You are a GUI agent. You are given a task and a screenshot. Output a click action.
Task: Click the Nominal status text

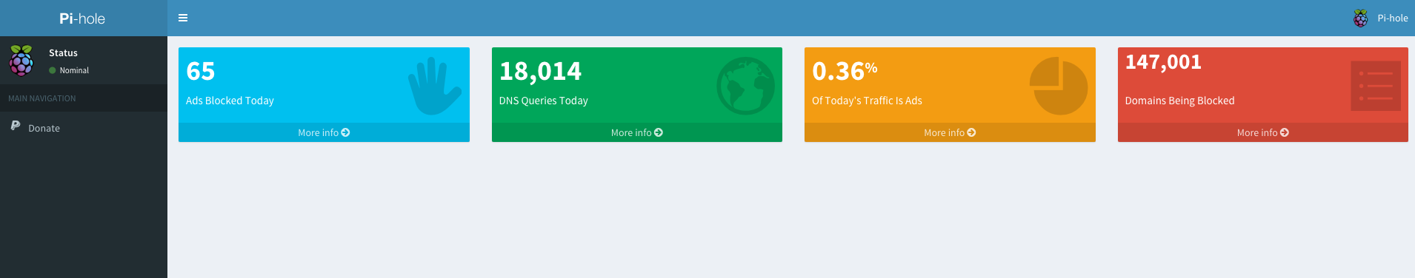coord(74,70)
